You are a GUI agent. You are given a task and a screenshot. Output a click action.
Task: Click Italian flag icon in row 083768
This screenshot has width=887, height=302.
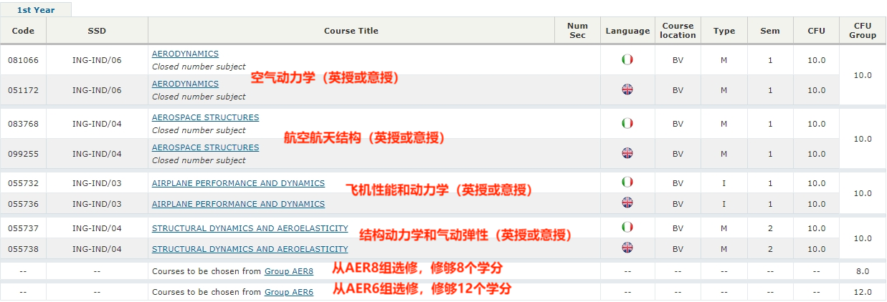point(627,123)
